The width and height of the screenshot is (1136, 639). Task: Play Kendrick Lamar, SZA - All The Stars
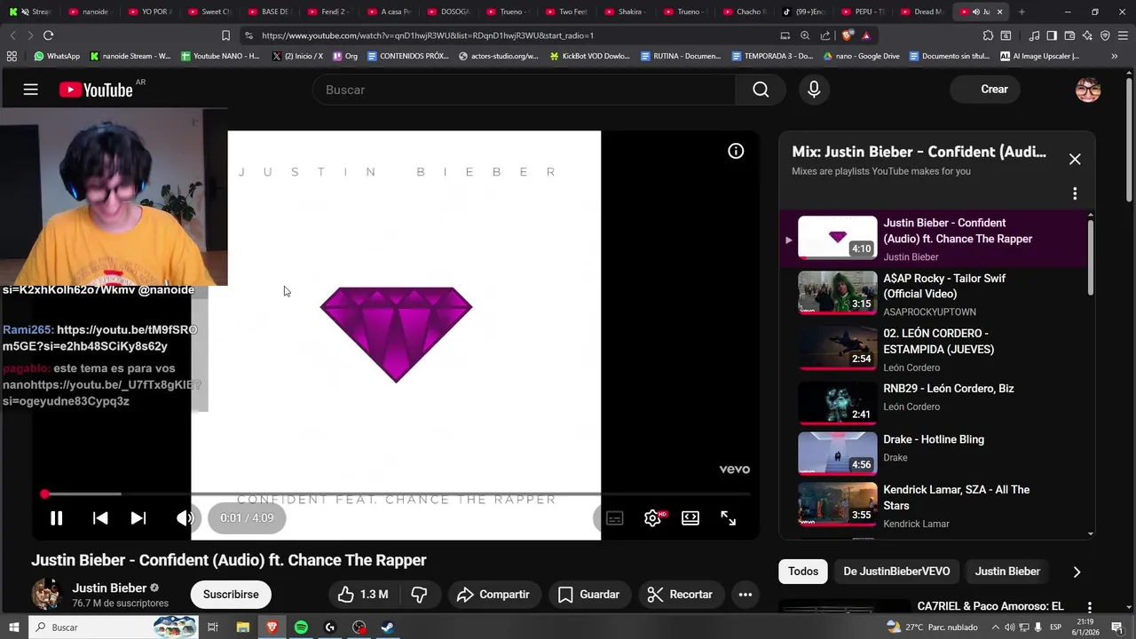[x=934, y=506]
